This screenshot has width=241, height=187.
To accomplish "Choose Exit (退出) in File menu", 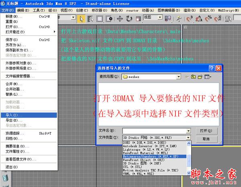I will point(29,167).
